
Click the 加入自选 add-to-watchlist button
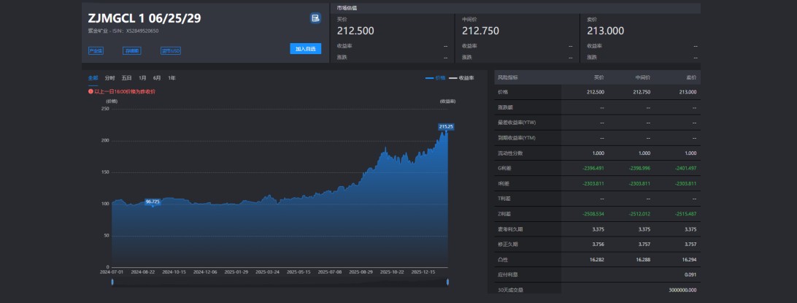pyautogui.click(x=305, y=49)
